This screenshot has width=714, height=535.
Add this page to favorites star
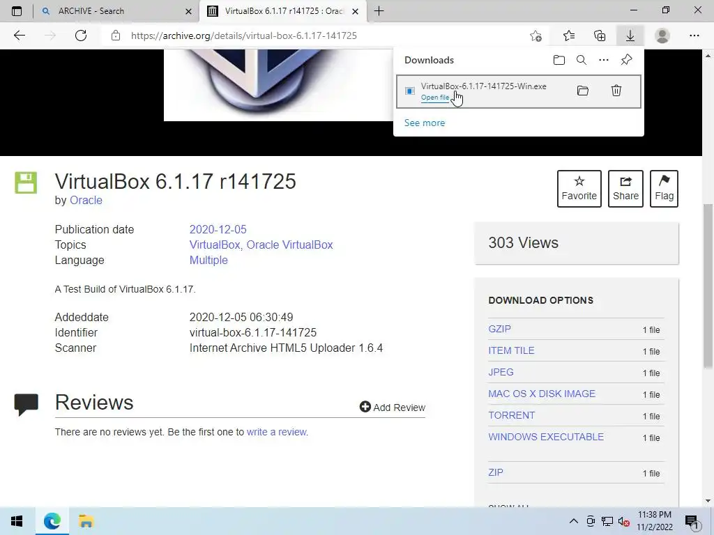(536, 36)
